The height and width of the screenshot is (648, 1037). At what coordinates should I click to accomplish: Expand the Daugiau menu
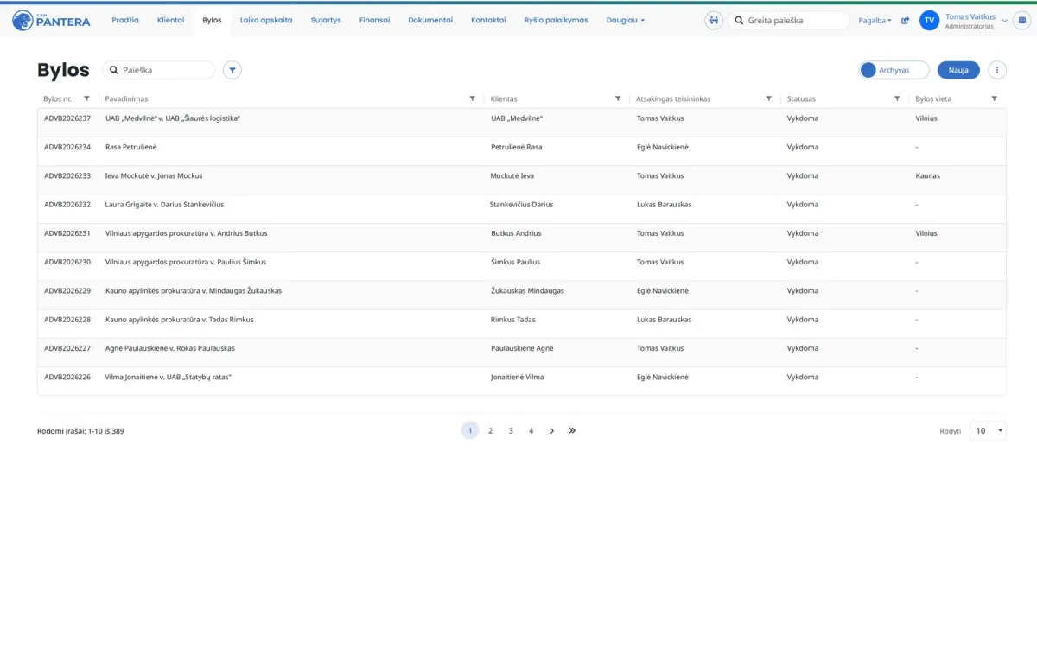click(x=626, y=20)
